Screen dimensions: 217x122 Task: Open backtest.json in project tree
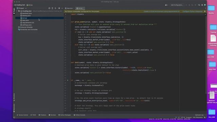click(26, 14)
